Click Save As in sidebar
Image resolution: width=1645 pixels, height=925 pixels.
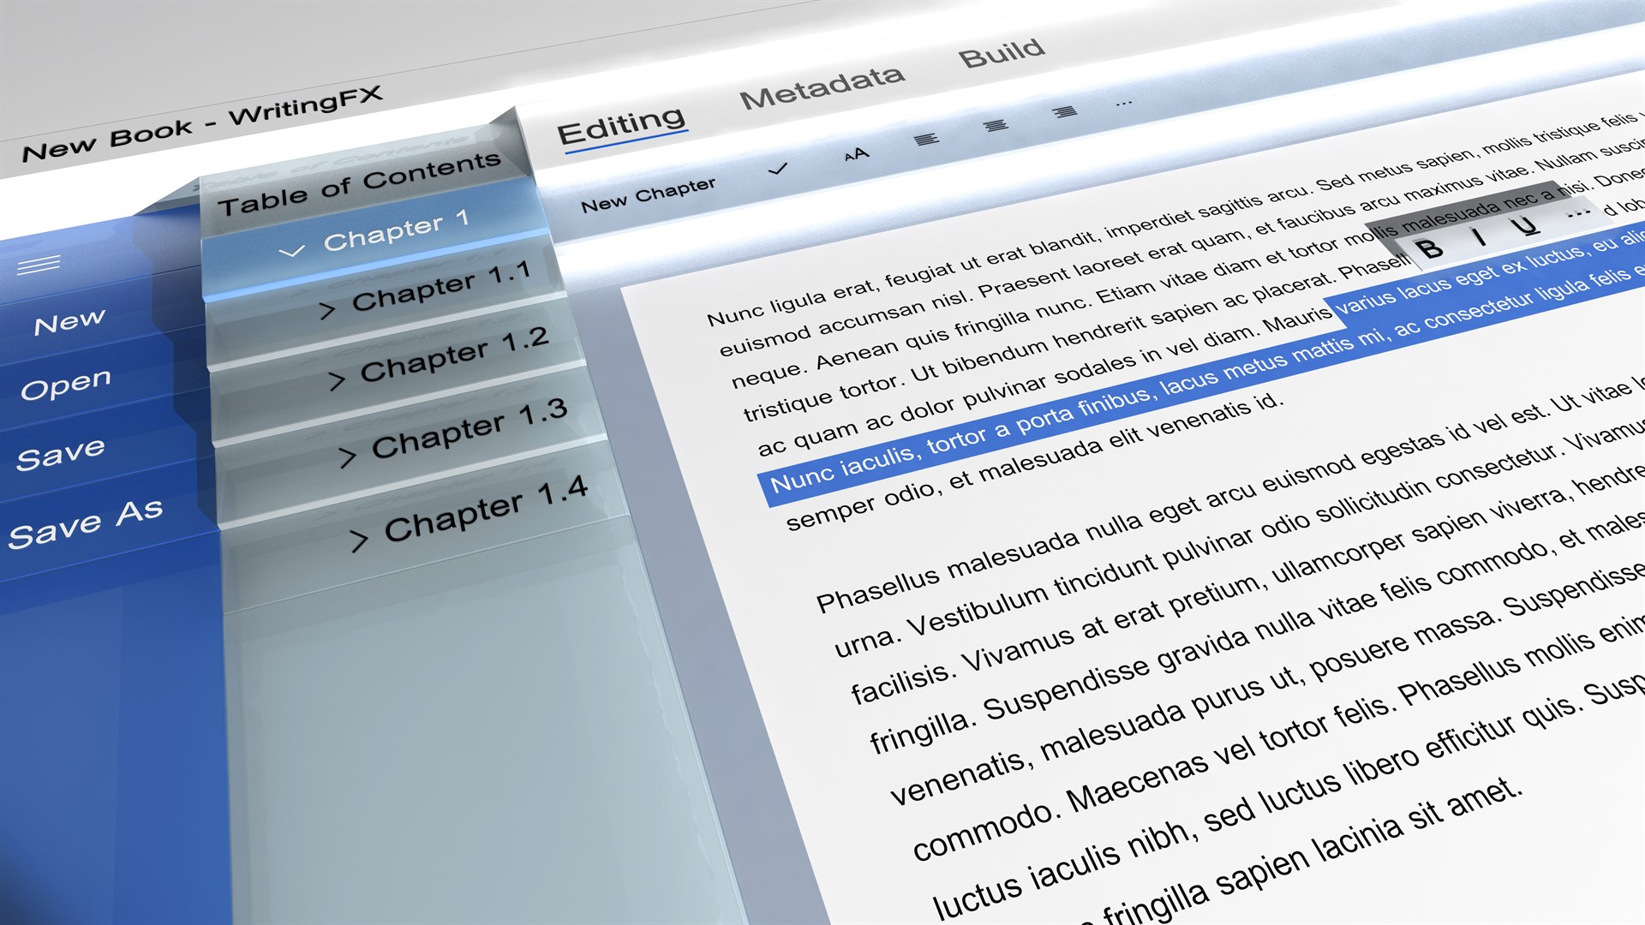85,524
